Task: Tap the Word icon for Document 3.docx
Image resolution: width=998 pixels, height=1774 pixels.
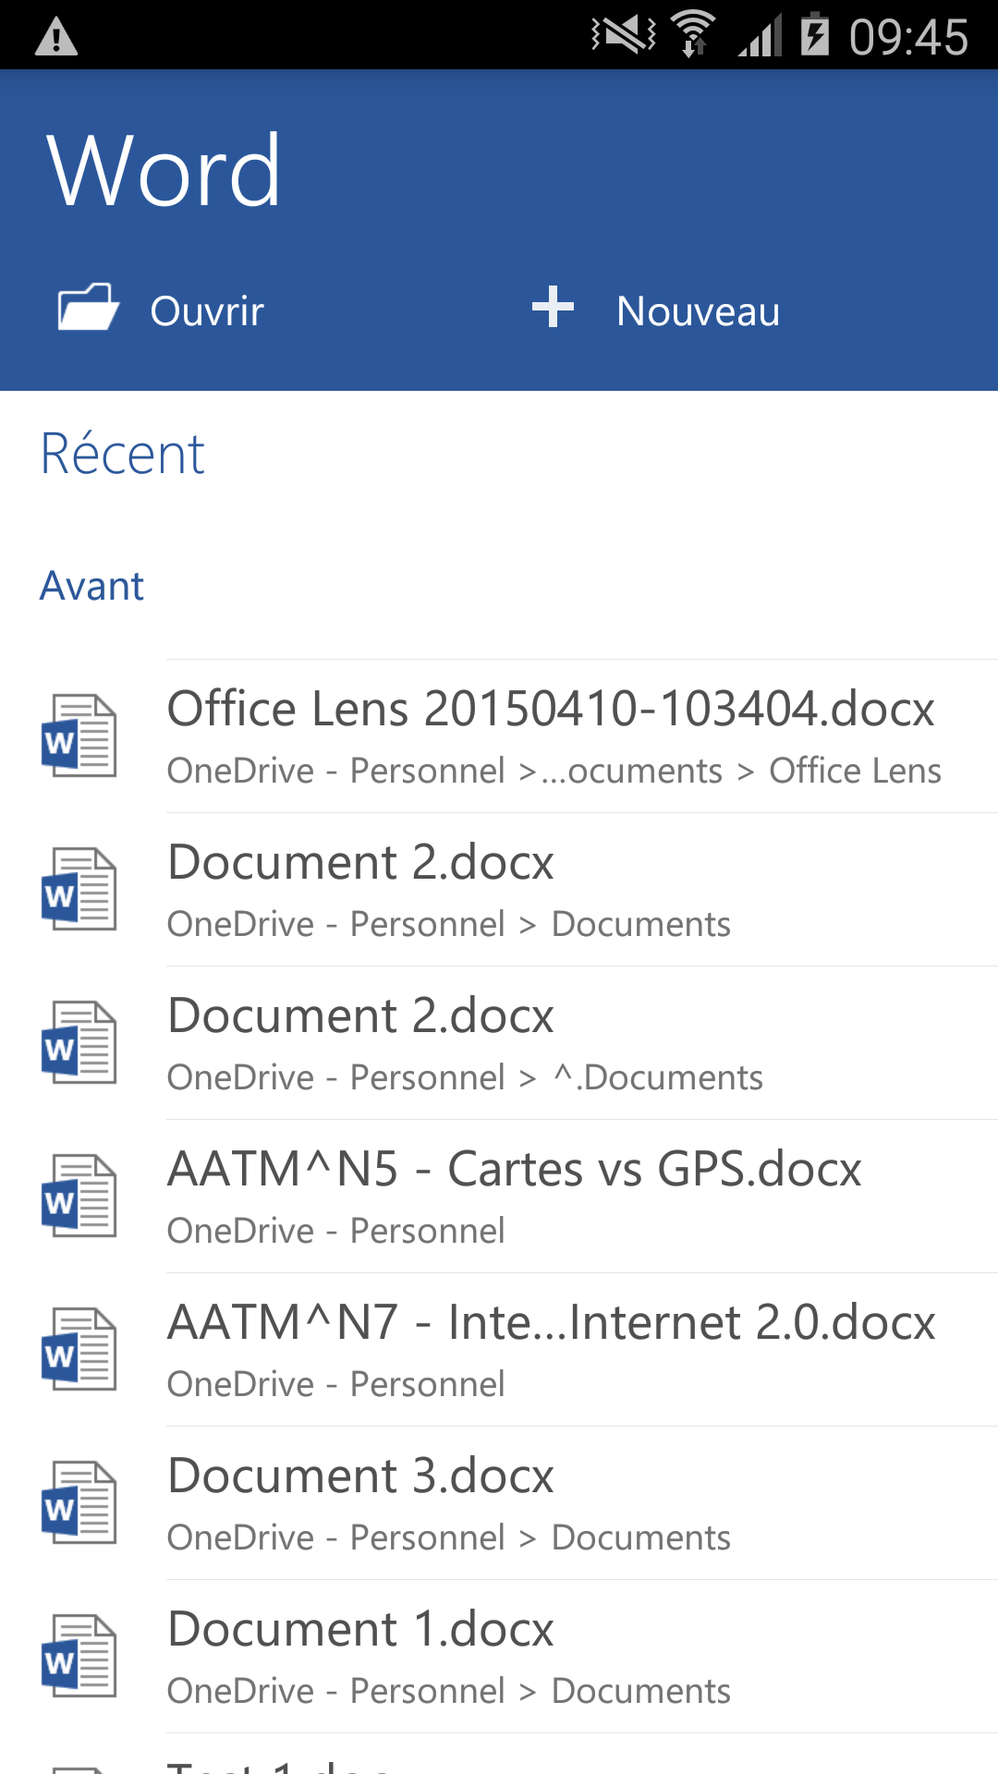Action: pyautogui.click(x=79, y=1502)
